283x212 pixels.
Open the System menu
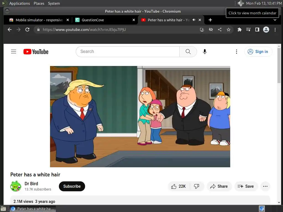tap(54, 3)
